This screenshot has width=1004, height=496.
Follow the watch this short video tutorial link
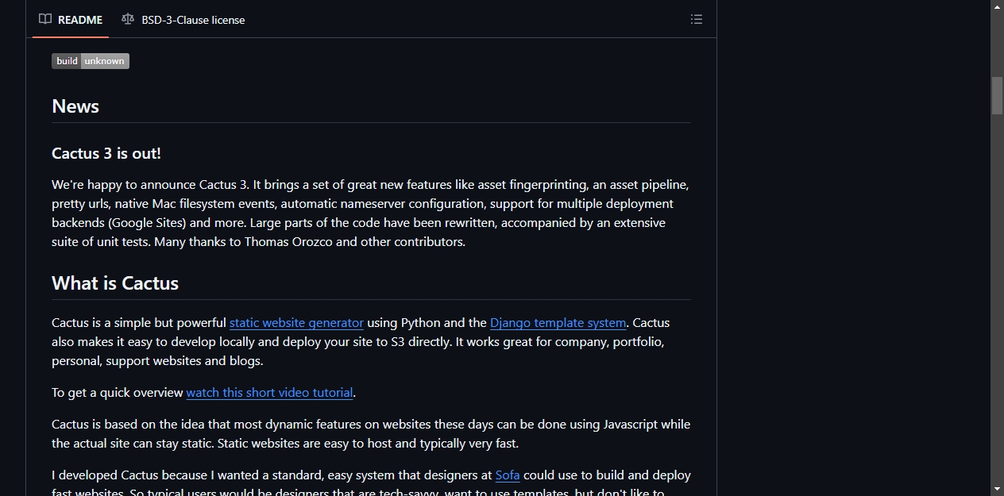[x=269, y=392]
